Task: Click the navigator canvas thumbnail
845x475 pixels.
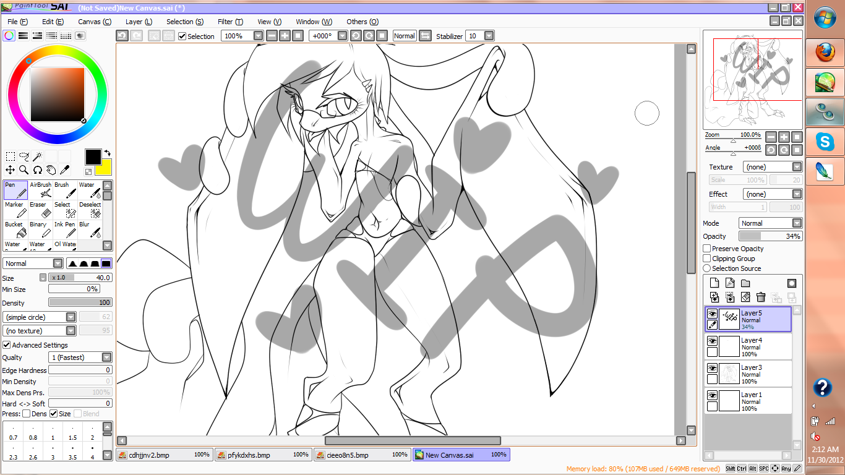Action: click(753, 79)
